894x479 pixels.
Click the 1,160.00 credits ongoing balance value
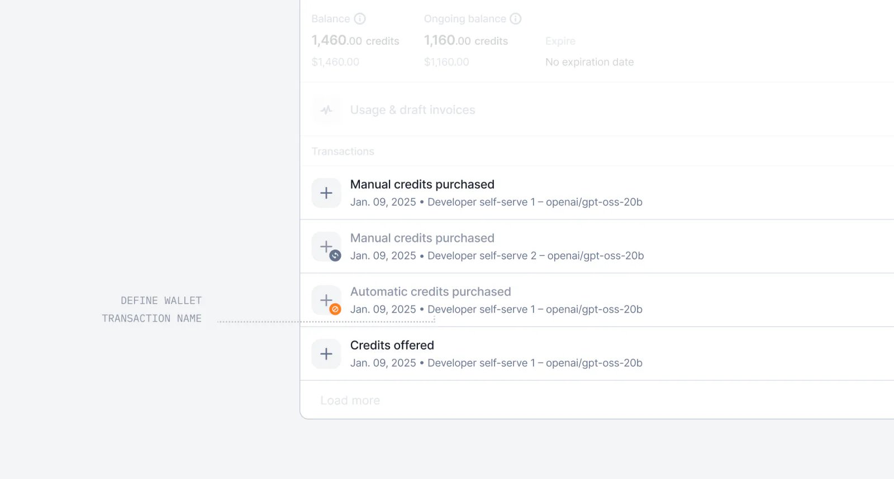(x=466, y=41)
